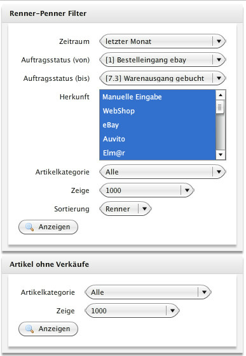Open the Sortierung dropdown set to Renner
The height and width of the screenshot is (356, 246).
click(x=125, y=209)
